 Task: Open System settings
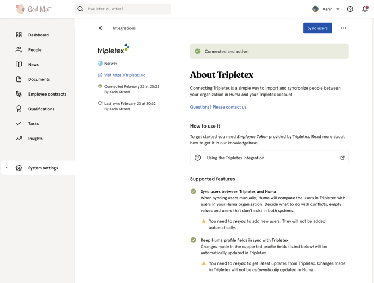(43, 168)
